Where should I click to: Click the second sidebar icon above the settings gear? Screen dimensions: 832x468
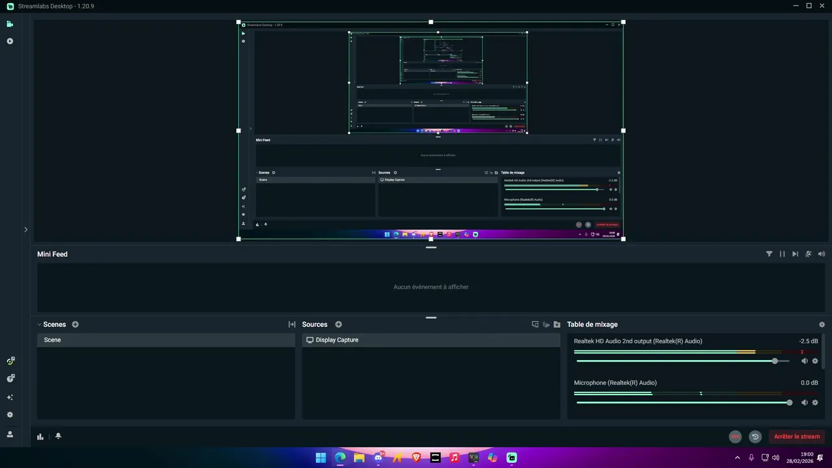[10, 378]
